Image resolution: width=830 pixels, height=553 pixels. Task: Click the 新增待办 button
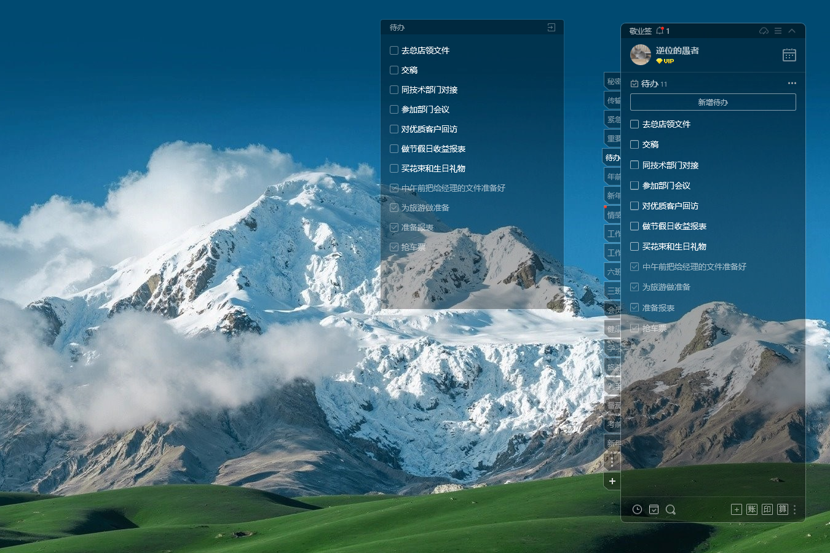pos(713,102)
